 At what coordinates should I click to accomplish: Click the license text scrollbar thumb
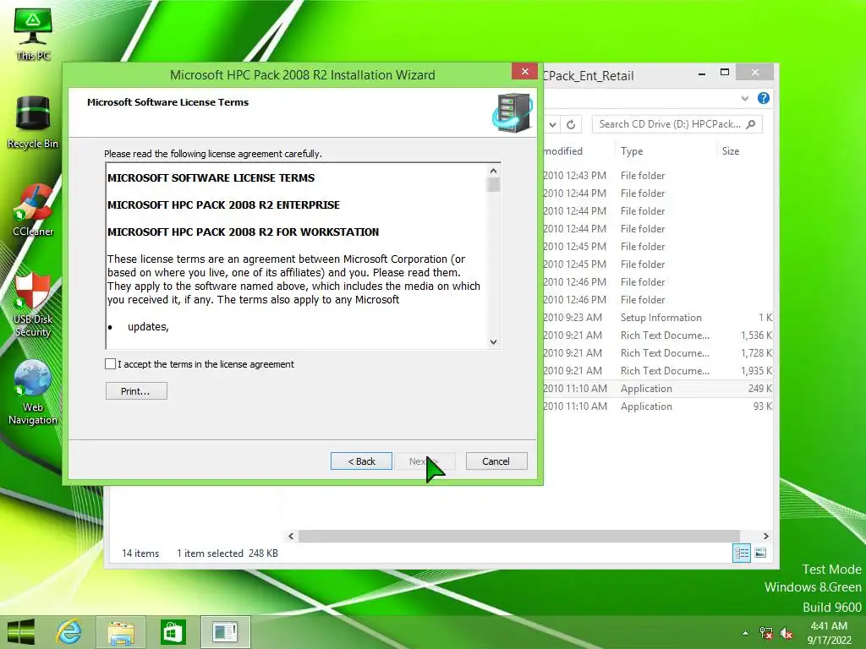493,185
